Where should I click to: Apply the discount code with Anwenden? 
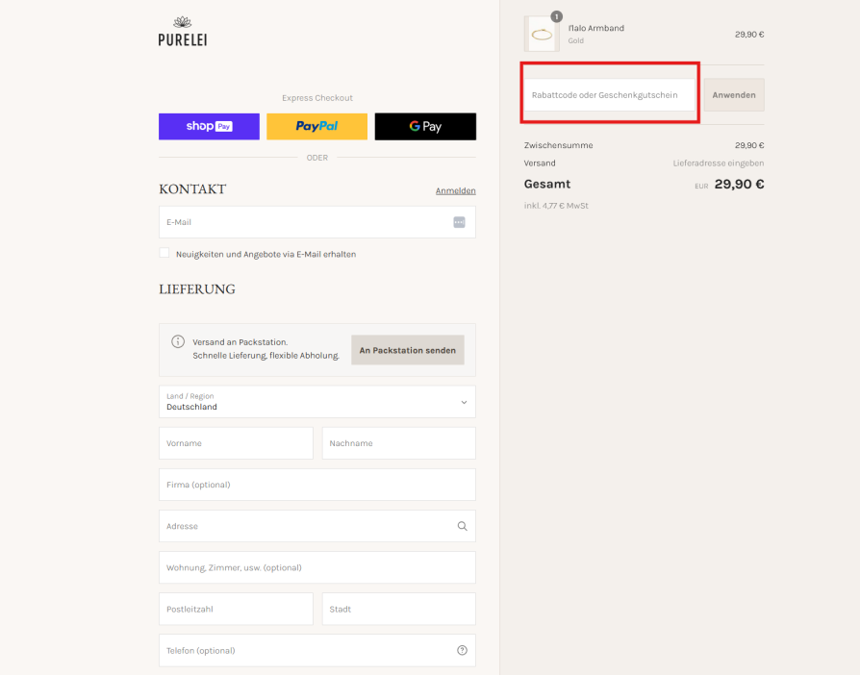pyautogui.click(x=734, y=95)
